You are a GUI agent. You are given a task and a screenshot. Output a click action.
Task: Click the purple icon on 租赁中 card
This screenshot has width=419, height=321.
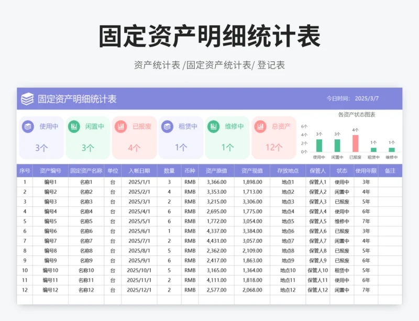pyautogui.click(x=167, y=126)
